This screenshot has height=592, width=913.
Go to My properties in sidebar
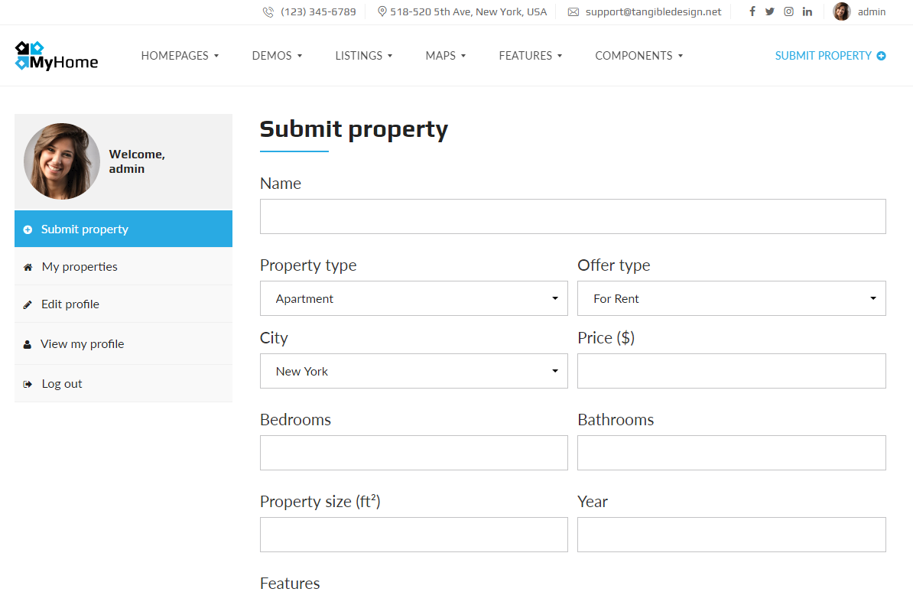point(123,266)
